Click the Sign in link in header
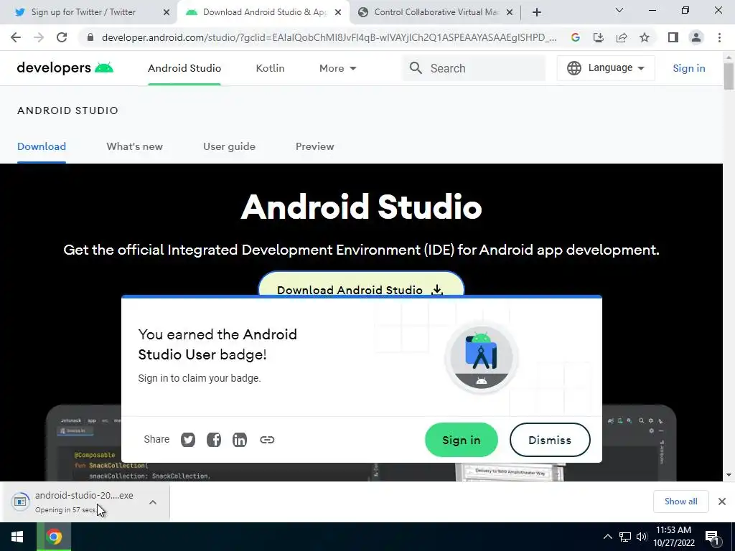The width and height of the screenshot is (735, 551). [688, 68]
